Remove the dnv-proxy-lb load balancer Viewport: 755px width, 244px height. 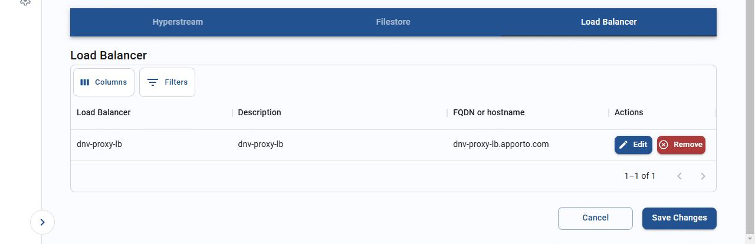[x=681, y=145]
